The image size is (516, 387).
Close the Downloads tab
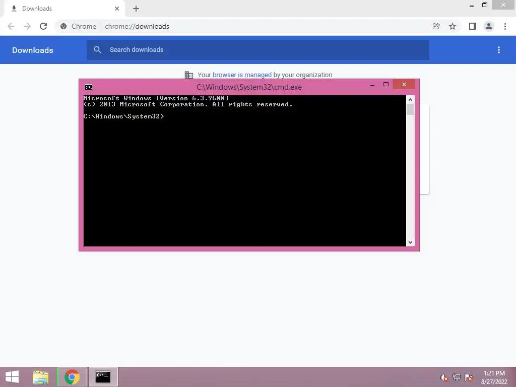(117, 9)
